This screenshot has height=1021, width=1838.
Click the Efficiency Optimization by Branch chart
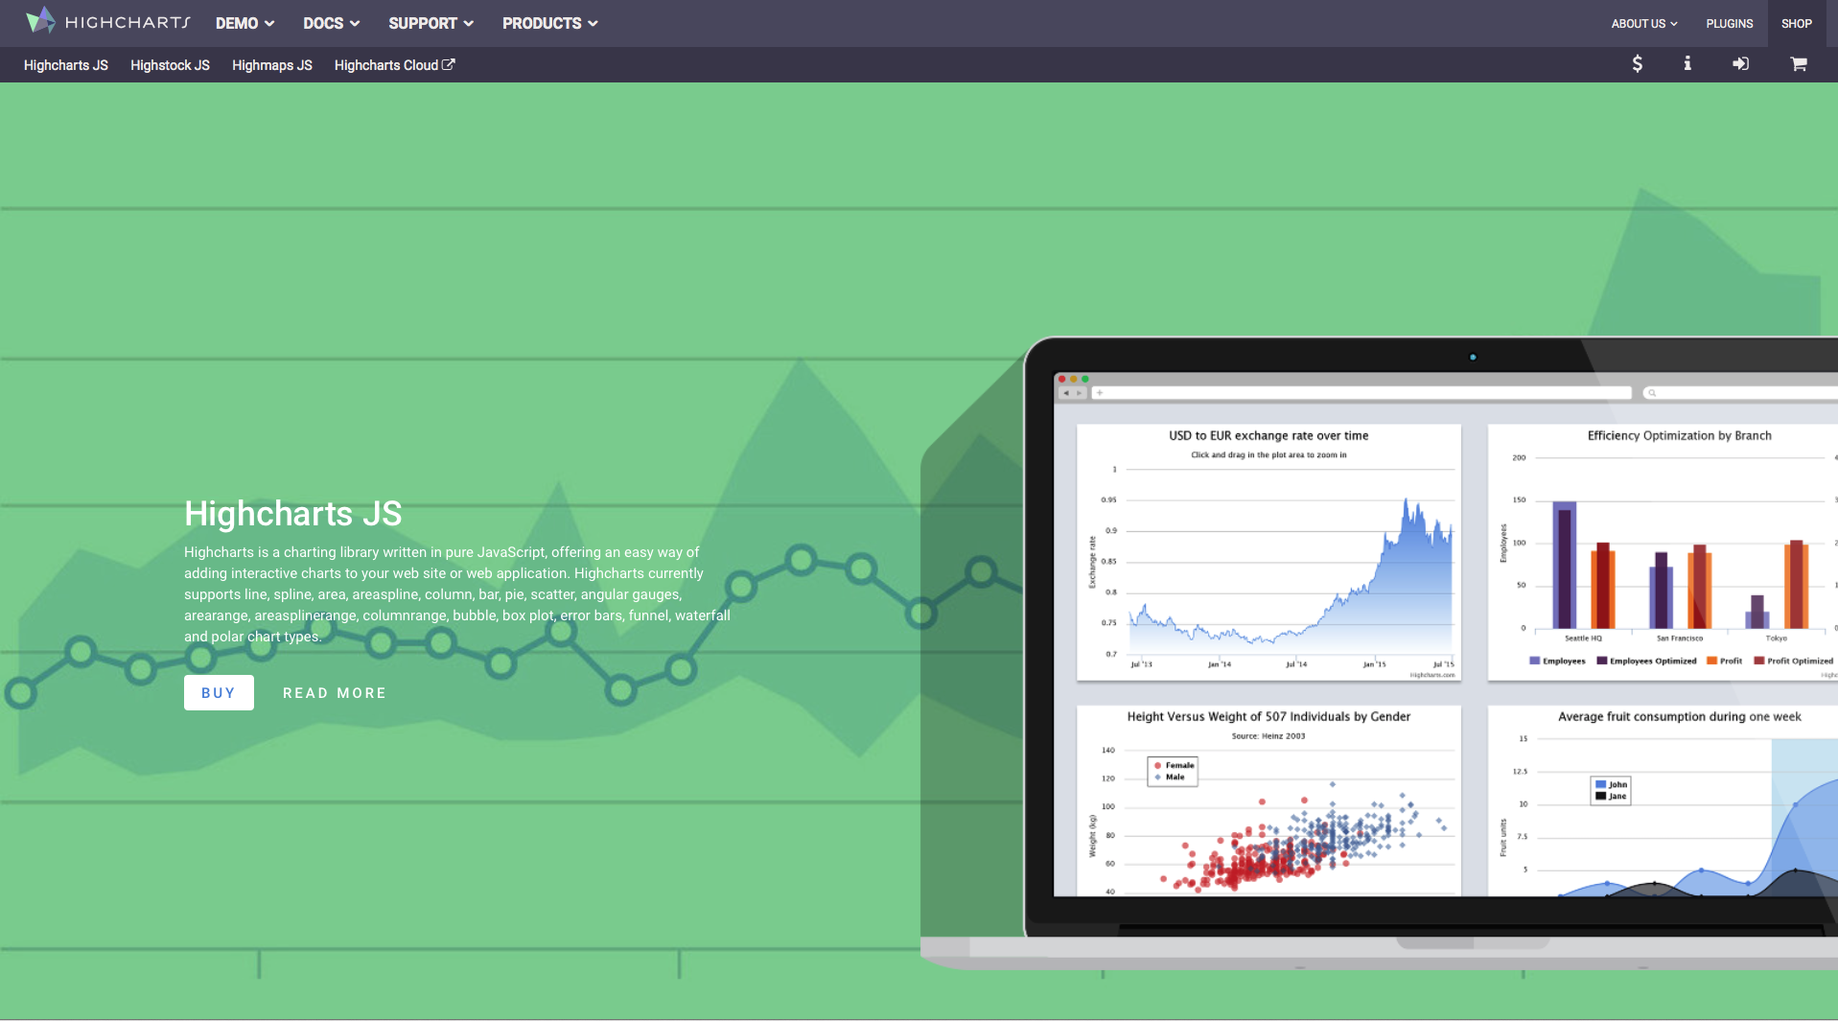1663,553
